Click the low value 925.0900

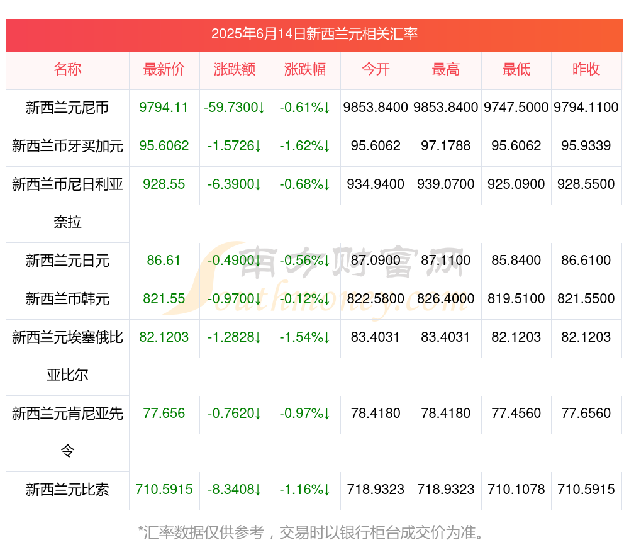[x=516, y=184]
